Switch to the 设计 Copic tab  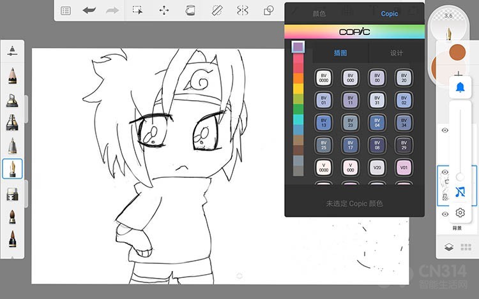[x=397, y=53]
